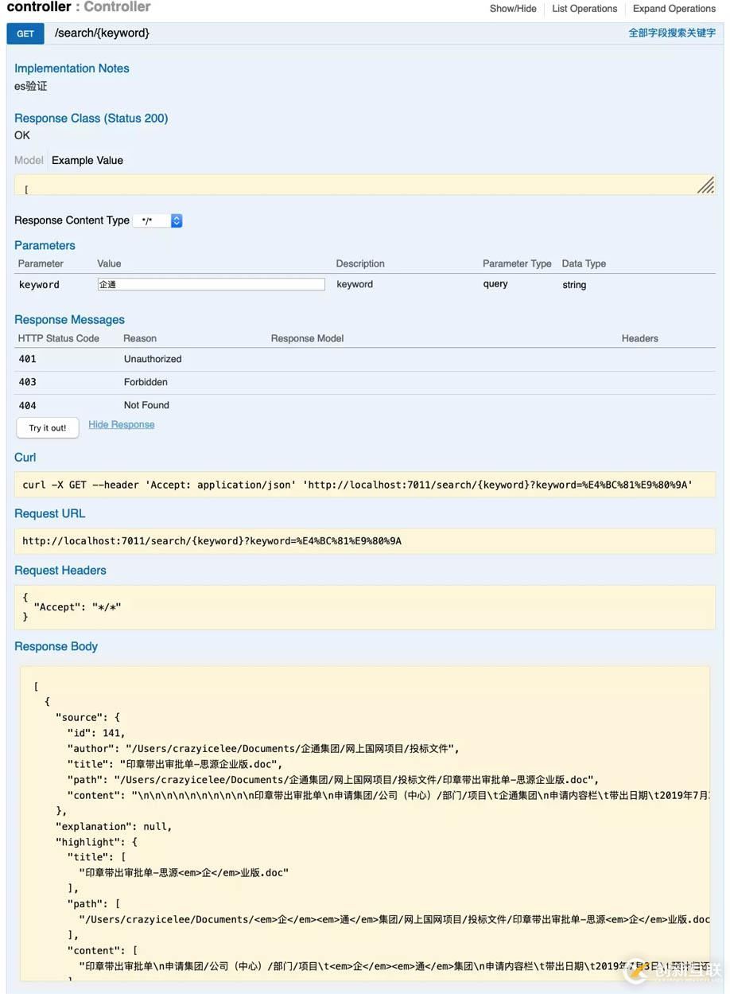The image size is (730, 994).
Task: Click the Response Content Type dropdown arrows
Action: click(177, 220)
